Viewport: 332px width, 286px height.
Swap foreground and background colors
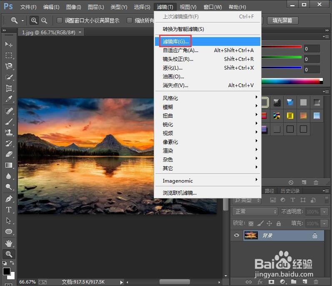[x=12, y=263]
